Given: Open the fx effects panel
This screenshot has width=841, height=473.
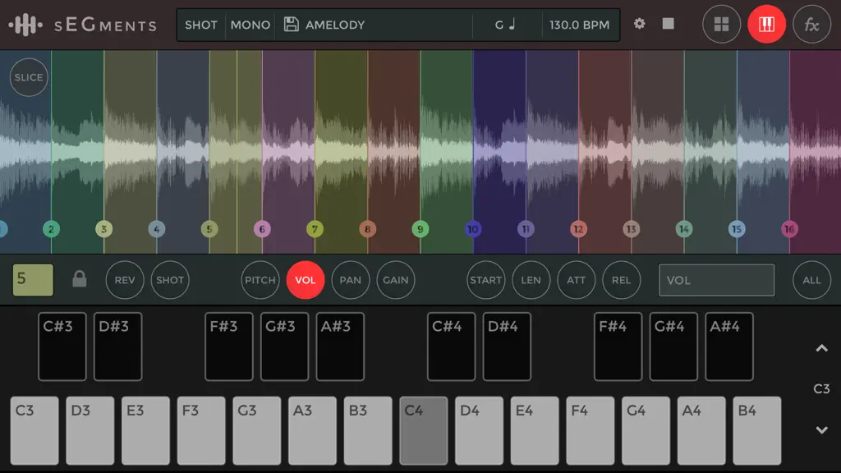Looking at the screenshot, I should (811, 24).
